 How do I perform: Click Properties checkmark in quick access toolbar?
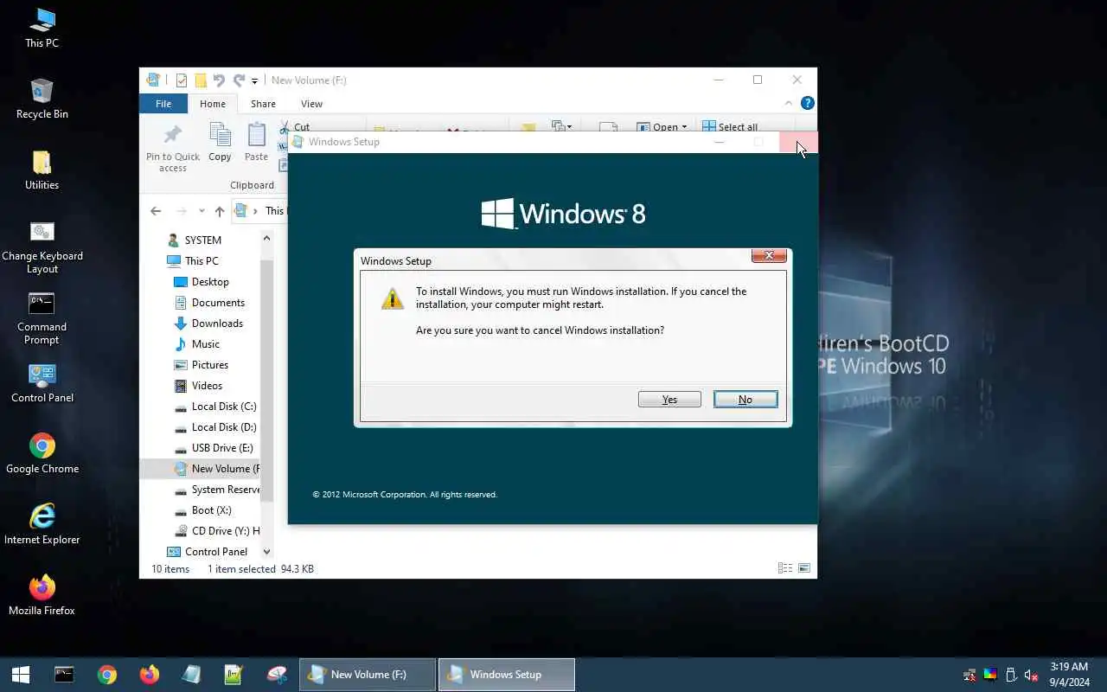pyautogui.click(x=182, y=80)
